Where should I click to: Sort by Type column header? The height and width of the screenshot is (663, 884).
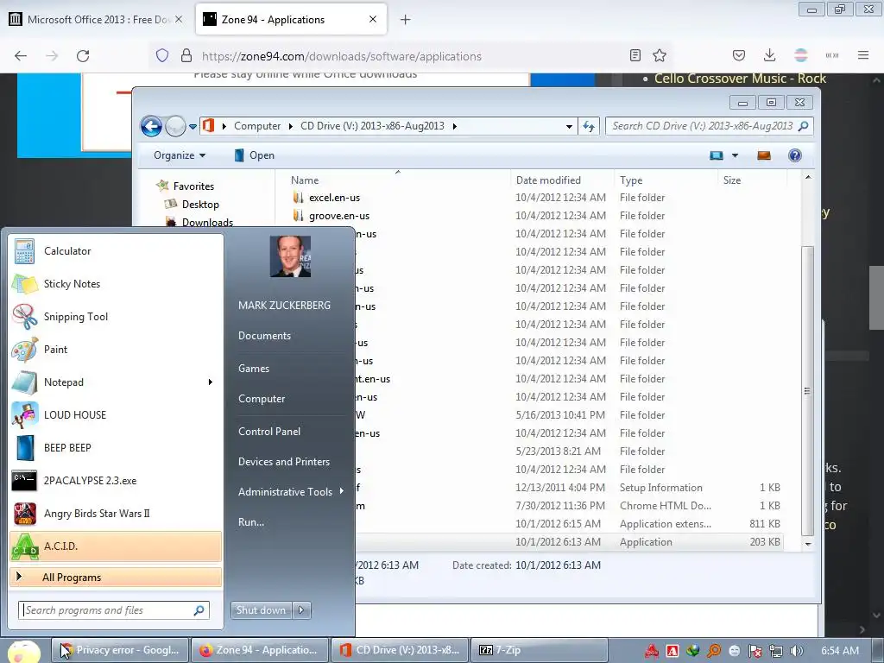pos(631,180)
